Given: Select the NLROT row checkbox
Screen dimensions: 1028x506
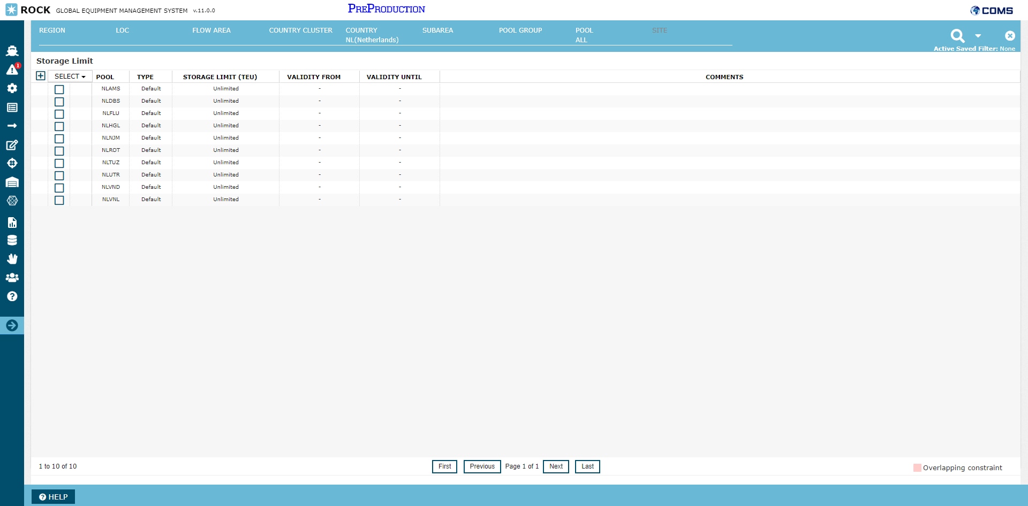Looking at the screenshot, I should pos(59,151).
